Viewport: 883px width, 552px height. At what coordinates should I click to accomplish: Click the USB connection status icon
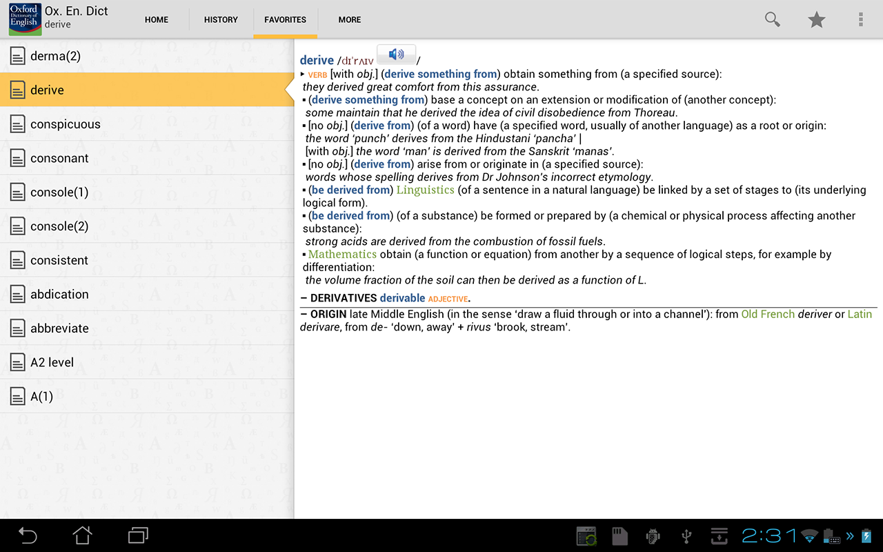(686, 535)
